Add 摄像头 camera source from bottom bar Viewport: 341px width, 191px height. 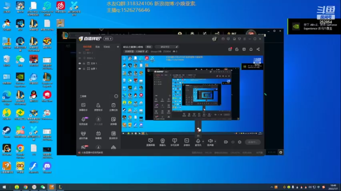point(162,142)
